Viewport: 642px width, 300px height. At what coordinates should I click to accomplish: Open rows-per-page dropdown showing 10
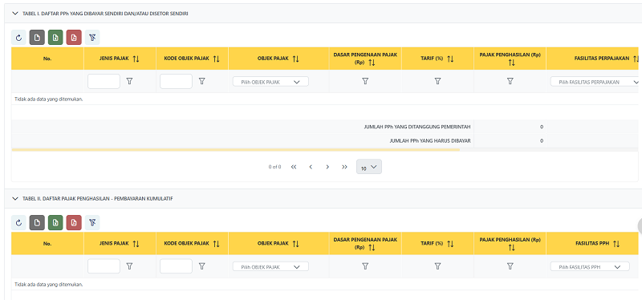[x=369, y=167]
